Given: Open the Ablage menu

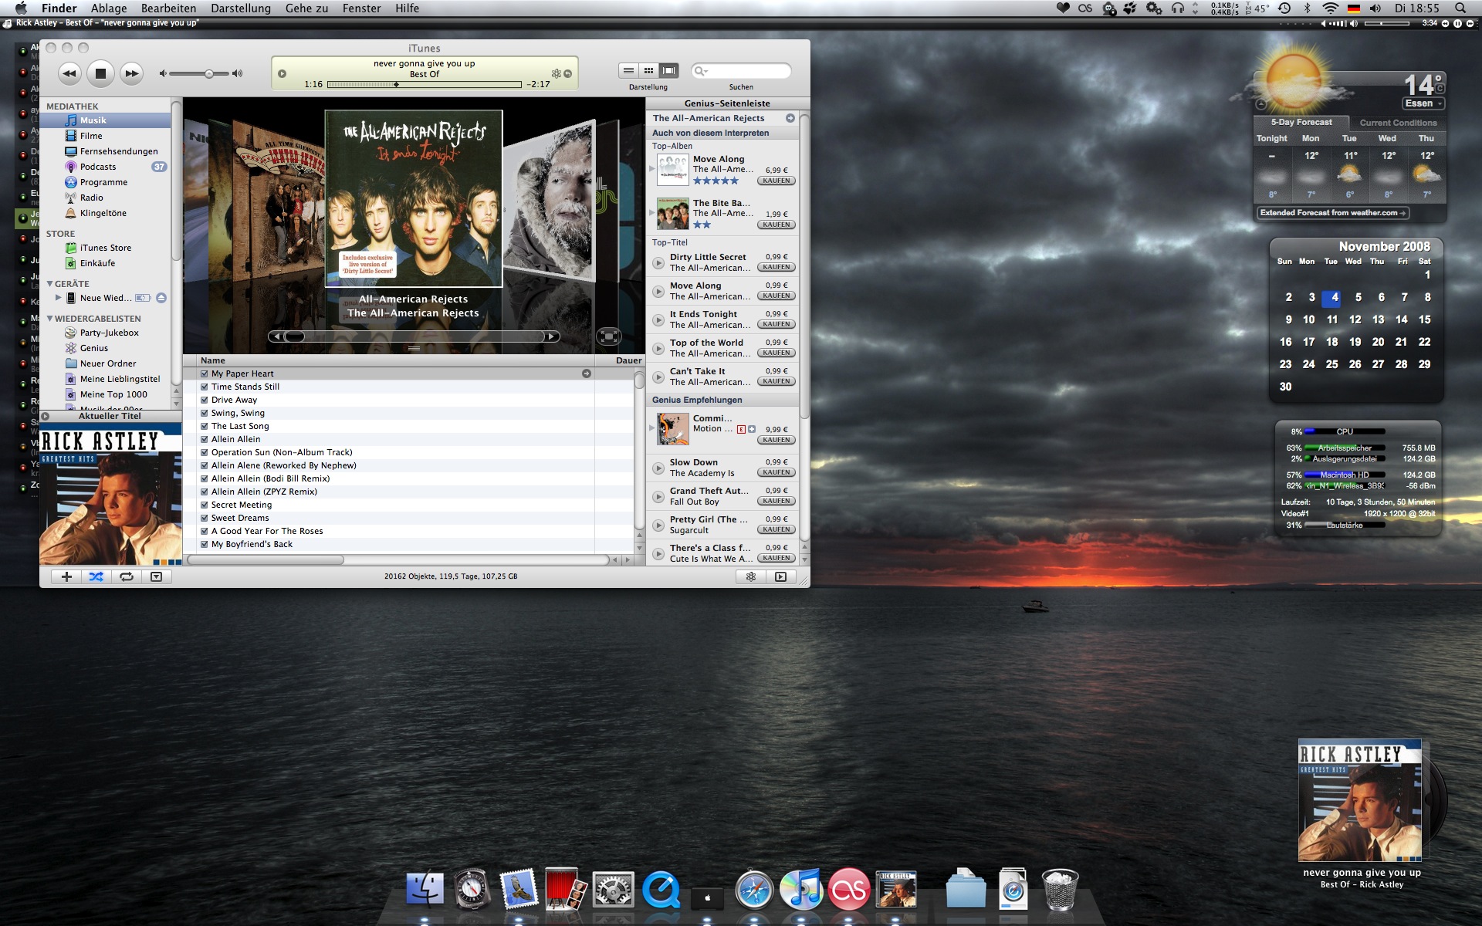Looking at the screenshot, I should pos(110,8).
